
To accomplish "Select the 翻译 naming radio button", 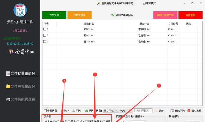I will pos(86,121).
